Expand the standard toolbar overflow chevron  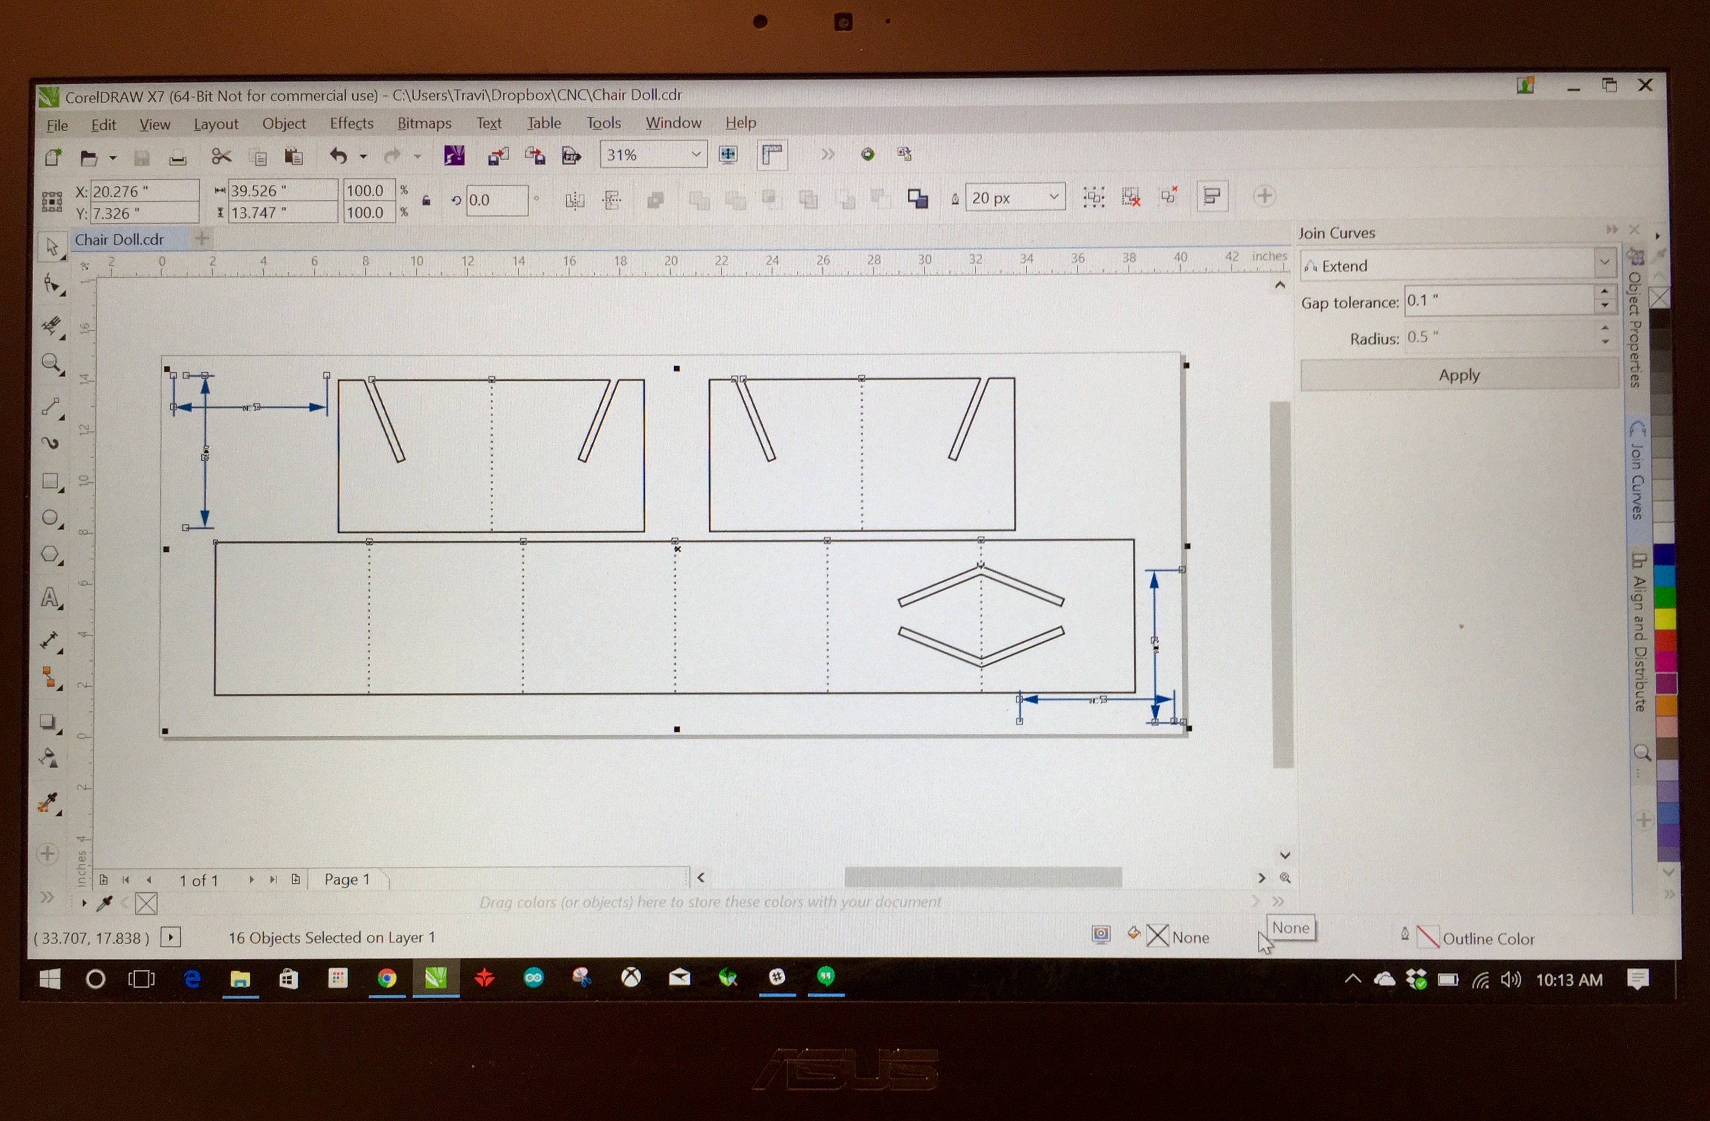point(828,155)
